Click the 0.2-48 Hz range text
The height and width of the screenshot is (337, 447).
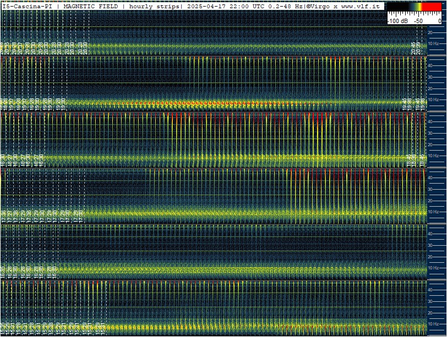[286, 6]
